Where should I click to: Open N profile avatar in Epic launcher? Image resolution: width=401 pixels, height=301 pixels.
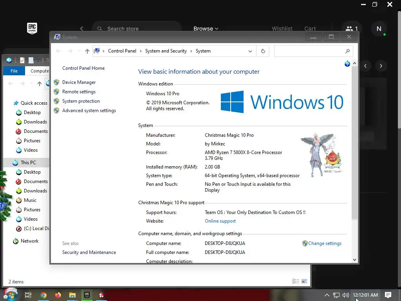point(379,29)
